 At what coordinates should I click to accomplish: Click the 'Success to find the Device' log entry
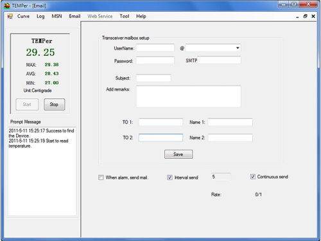tap(41, 133)
